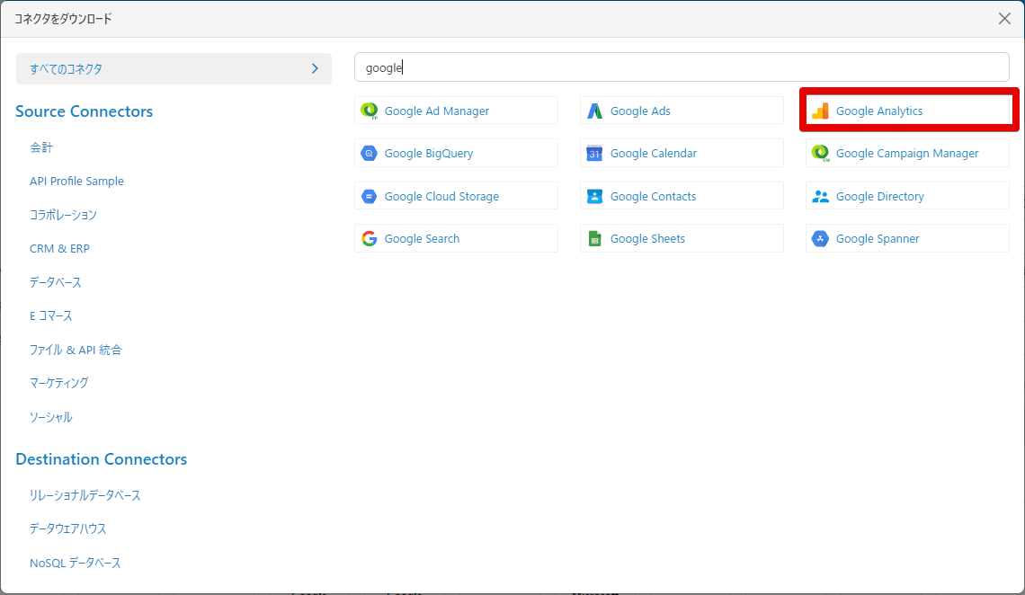Select the Google Analytics connector
This screenshot has width=1025, height=595.
tap(908, 111)
